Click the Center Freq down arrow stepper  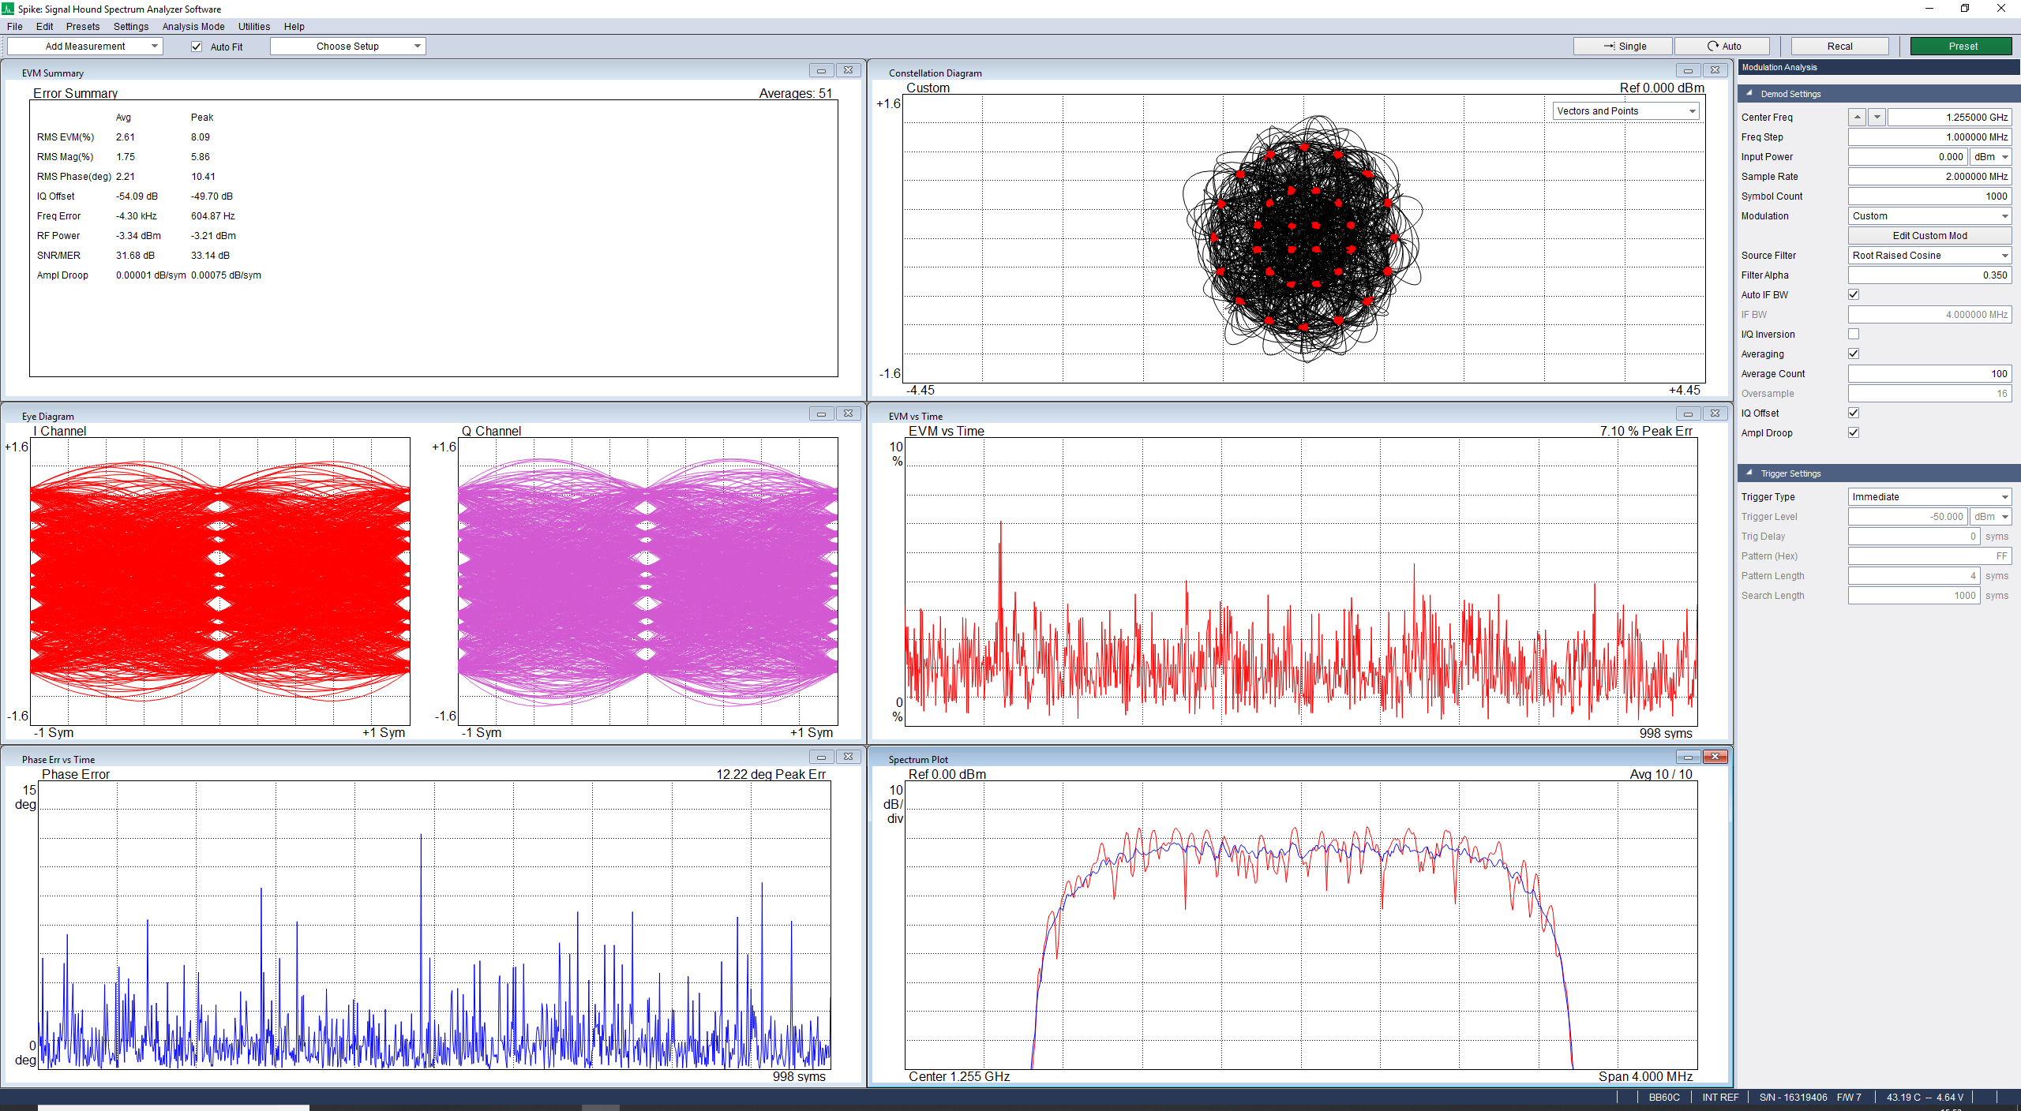pyautogui.click(x=1877, y=117)
